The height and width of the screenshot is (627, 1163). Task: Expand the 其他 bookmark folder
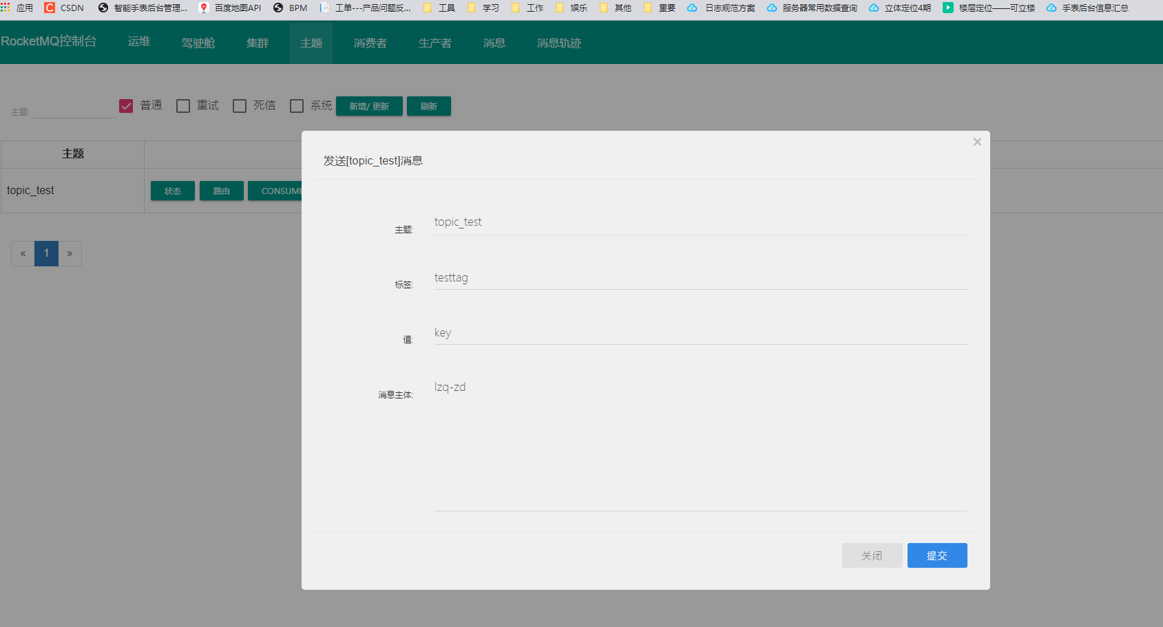click(616, 8)
